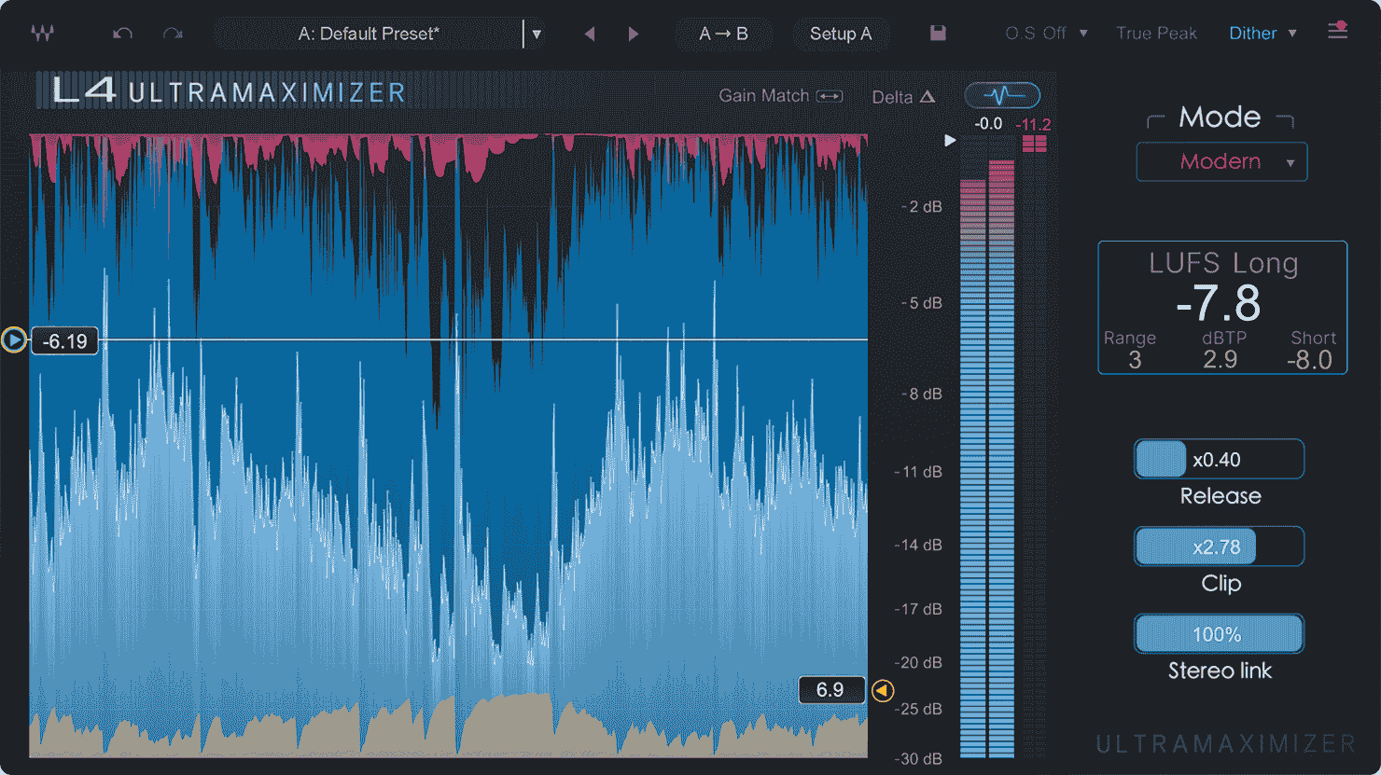
Task: Enable Gain Match
Action: pos(780,95)
